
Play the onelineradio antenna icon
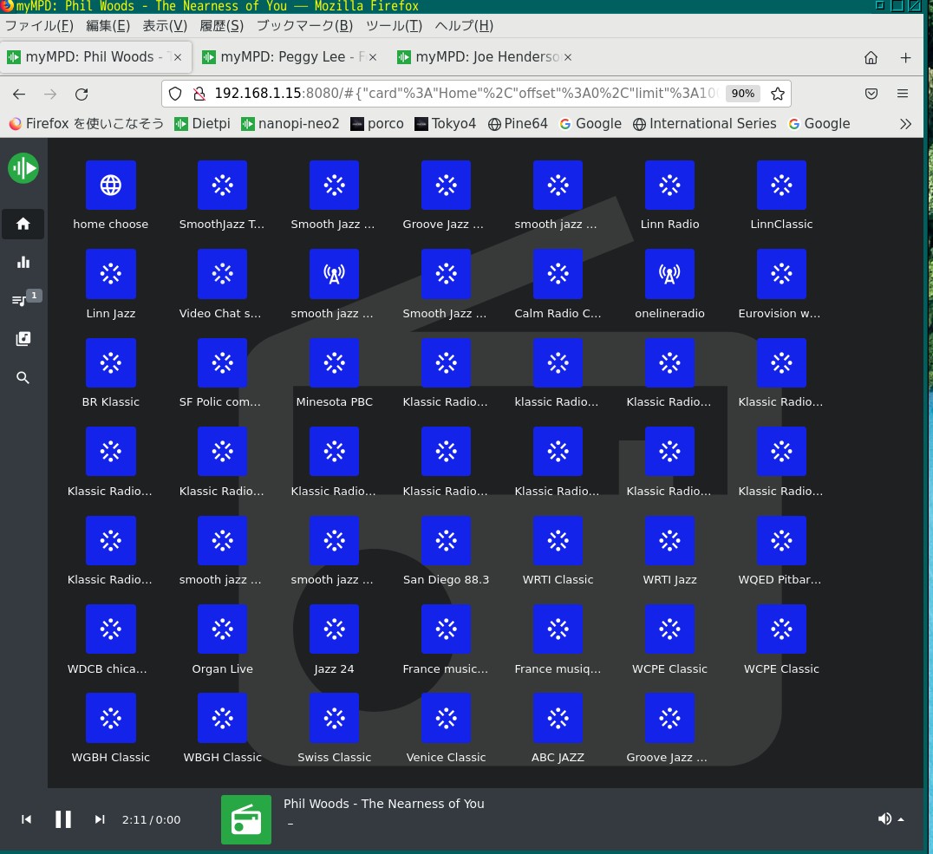click(x=669, y=274)
